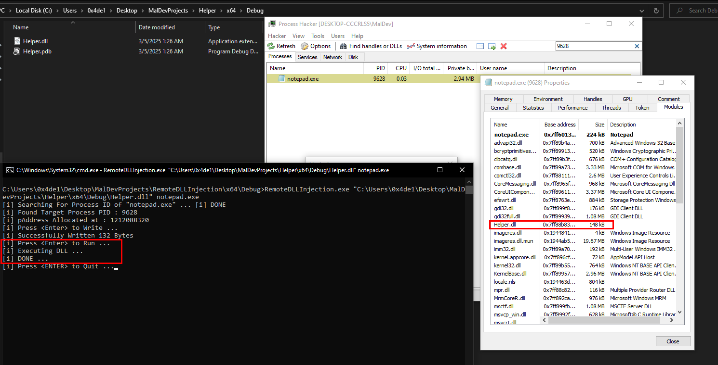Open System information via the graph icon
The width and height of the screenshot is (718, 365).
click(411, 46)
